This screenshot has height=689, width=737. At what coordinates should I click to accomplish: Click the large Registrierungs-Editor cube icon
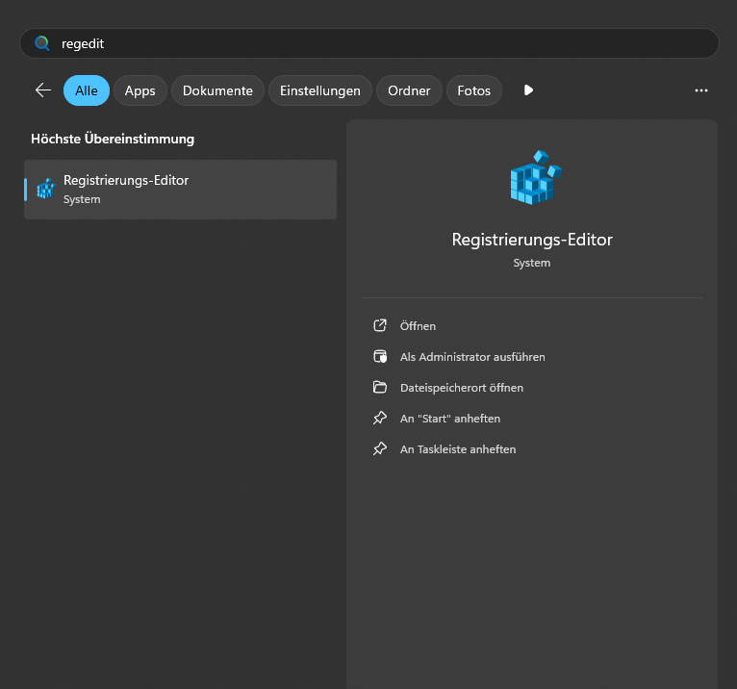(x=536, y=178)
